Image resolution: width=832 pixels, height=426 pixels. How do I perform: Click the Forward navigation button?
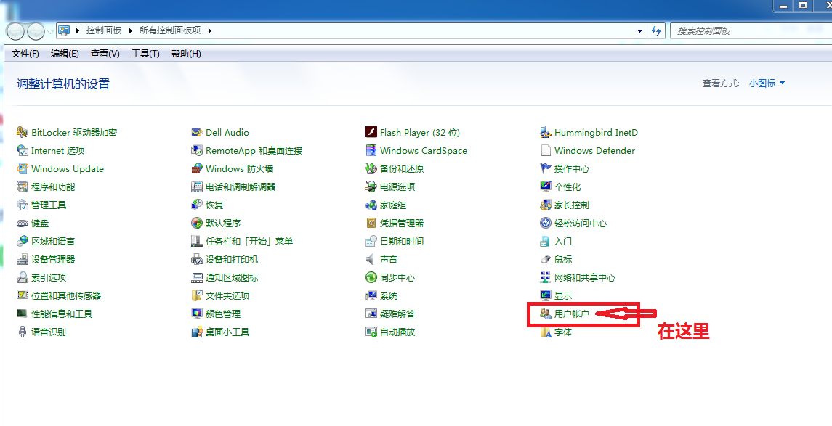[x=36, y=31]
